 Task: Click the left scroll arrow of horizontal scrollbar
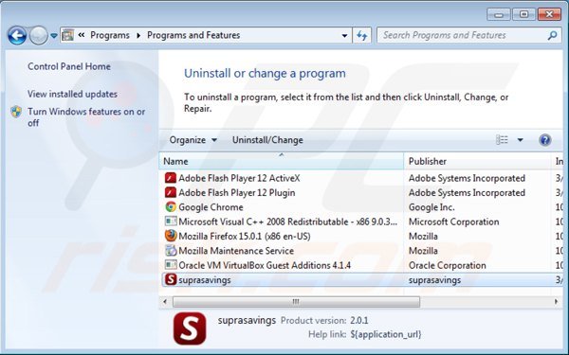pos(165,301)
